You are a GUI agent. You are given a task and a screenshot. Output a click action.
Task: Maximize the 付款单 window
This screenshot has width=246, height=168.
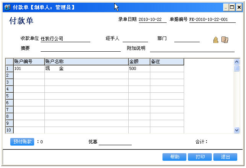(232, 7)
